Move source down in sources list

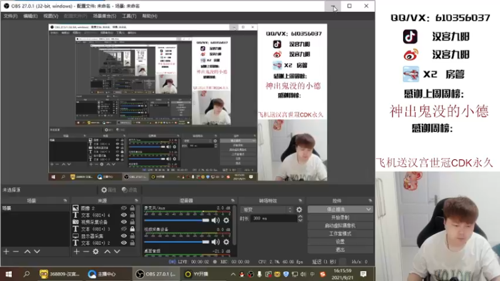pos(117,252)
